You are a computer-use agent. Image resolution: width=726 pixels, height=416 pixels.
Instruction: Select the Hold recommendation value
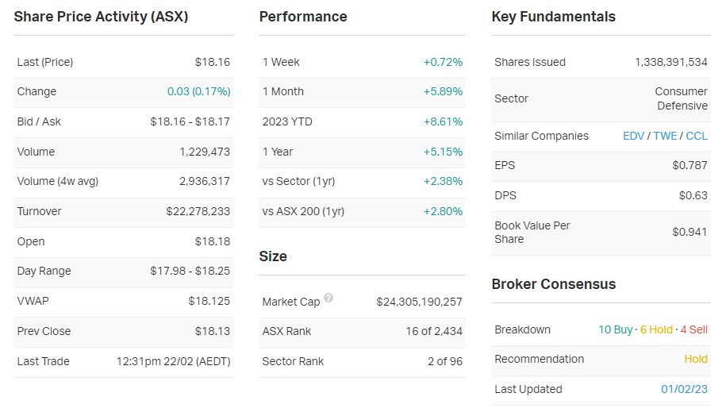point(696,359)
